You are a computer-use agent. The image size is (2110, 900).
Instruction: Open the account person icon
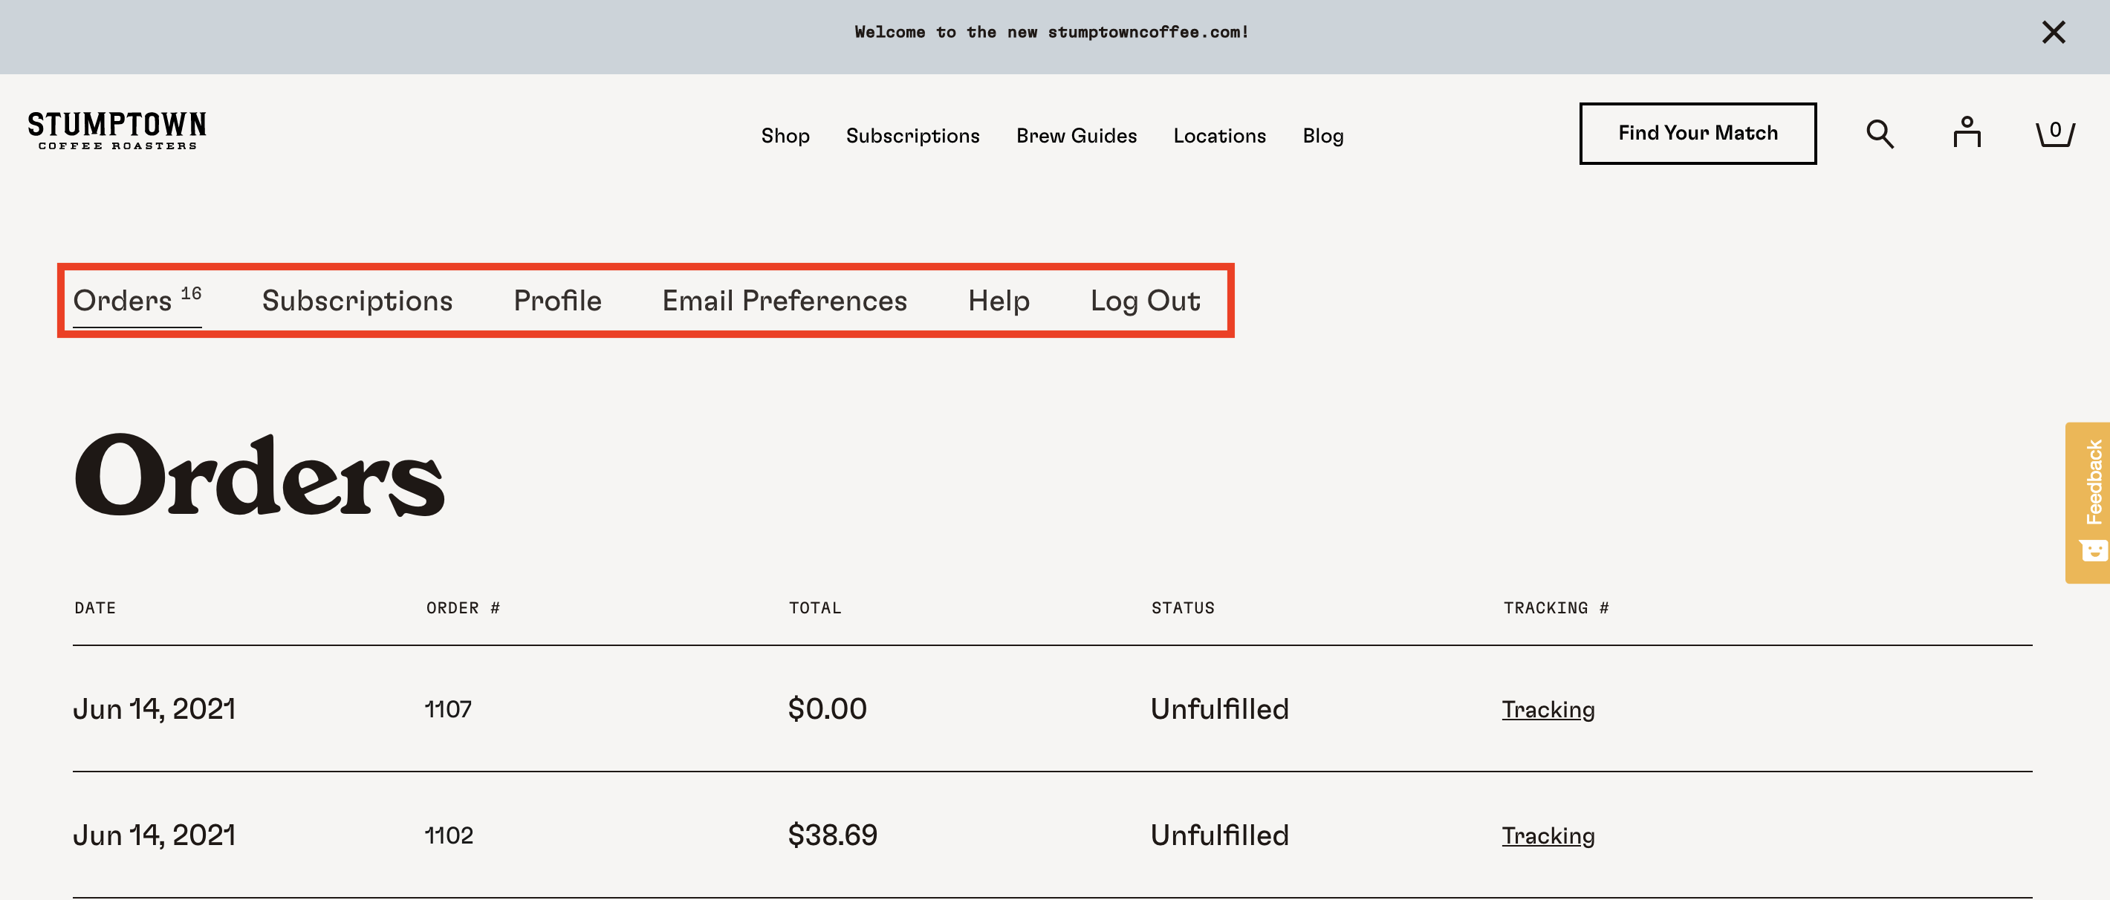pyautogui.click(x=1967, y=132)
